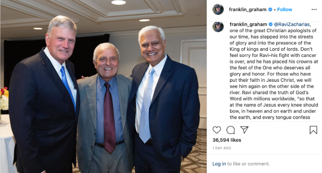The width and height of the screenshot is (322, 173).
Task: Open the @RaviZacharias mention link
Action: (292, 24)
